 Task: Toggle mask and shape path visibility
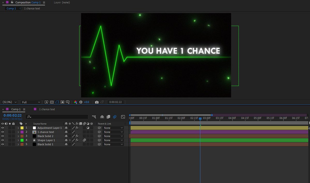point(57,102)
